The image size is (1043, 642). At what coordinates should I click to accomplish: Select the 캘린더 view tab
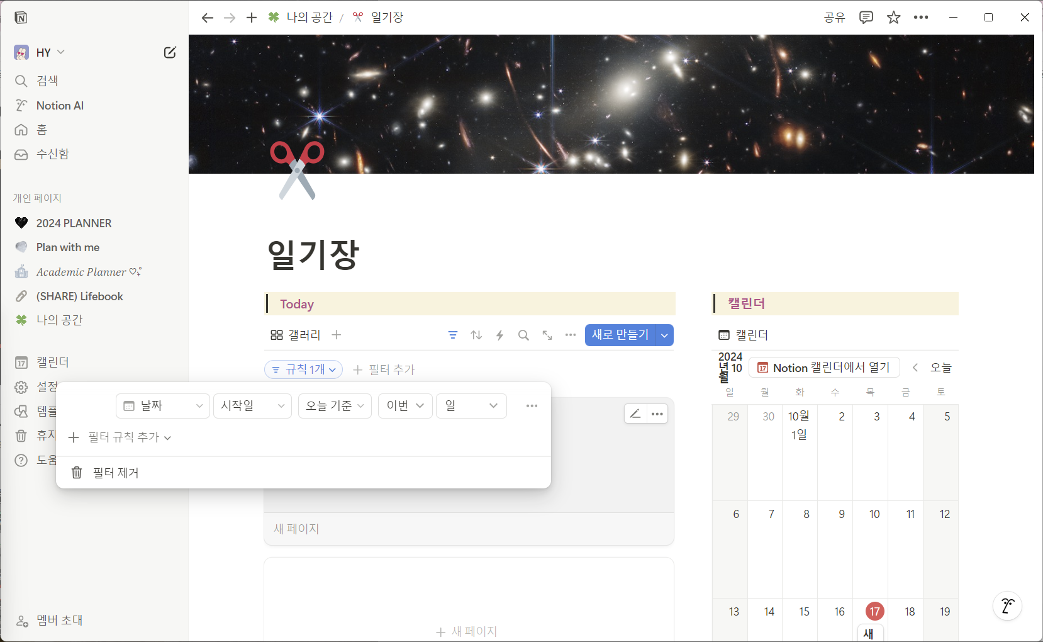744,335
